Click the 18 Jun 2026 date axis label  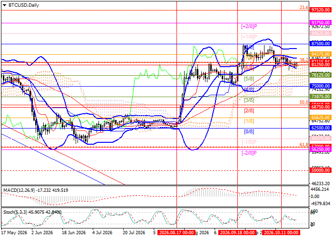click(x=74, y=233)
